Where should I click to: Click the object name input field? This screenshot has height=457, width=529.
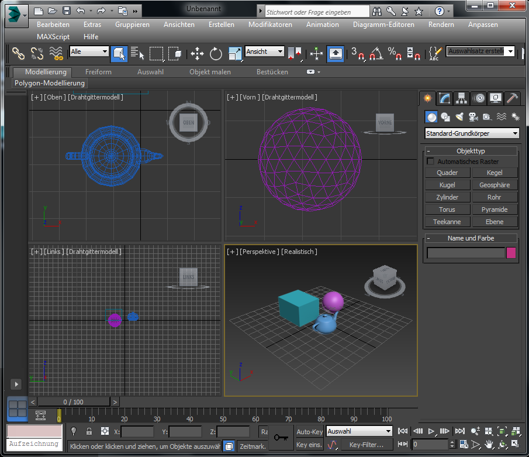465,253
